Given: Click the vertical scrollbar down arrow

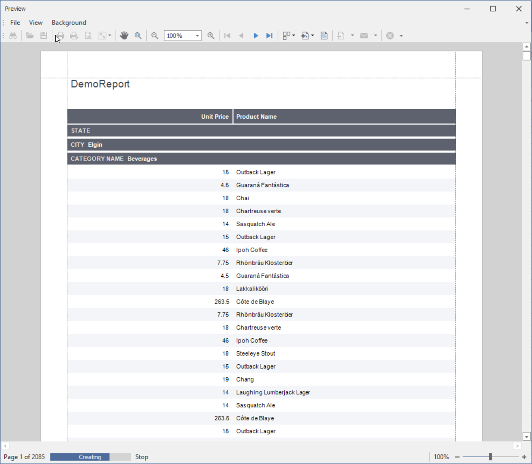Looking at the screenshot, I should click(x=526, y=437).
